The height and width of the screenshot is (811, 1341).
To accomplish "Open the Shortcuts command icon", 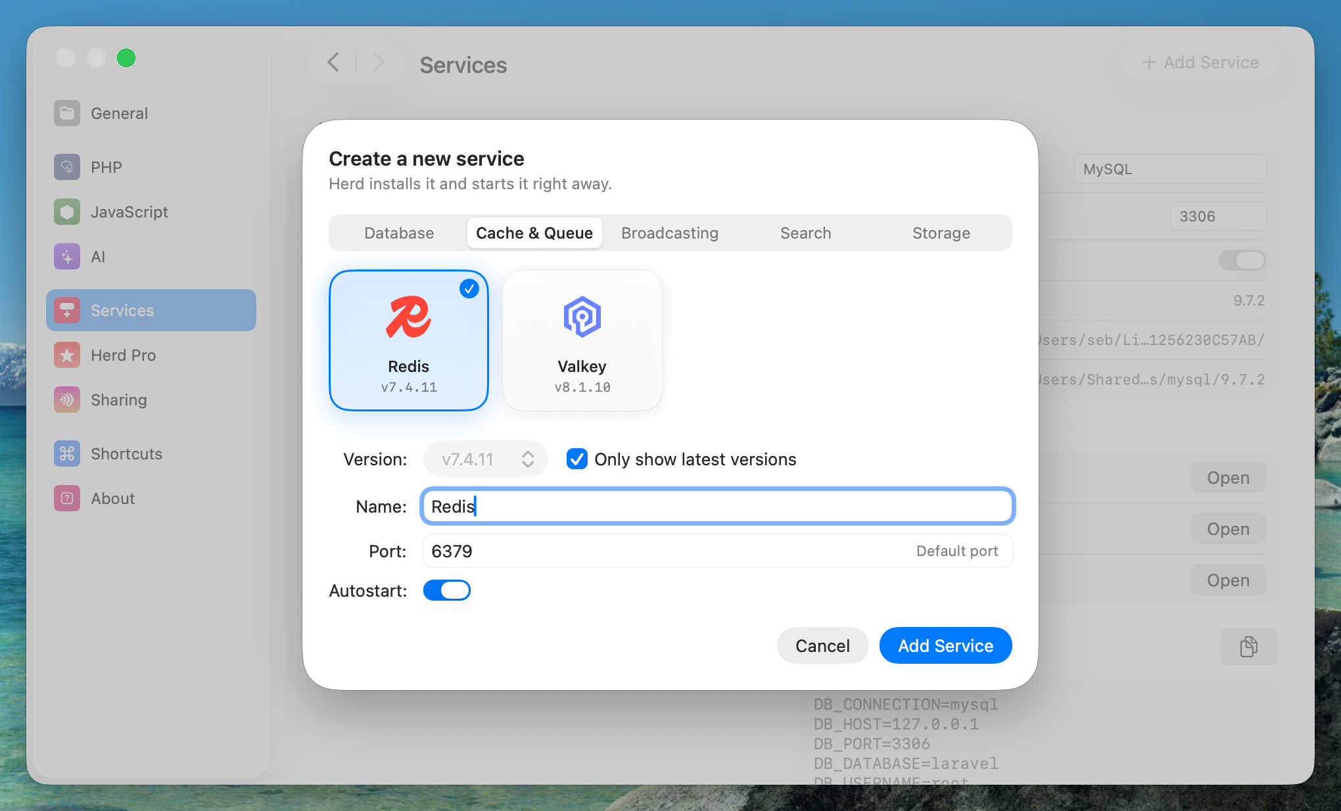I will coord(67,453).
